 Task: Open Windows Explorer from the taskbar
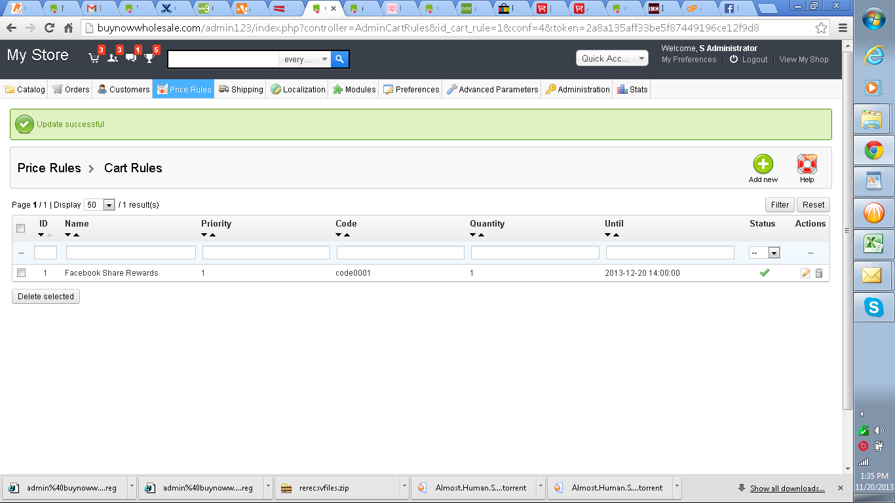[x=873, y=119]
